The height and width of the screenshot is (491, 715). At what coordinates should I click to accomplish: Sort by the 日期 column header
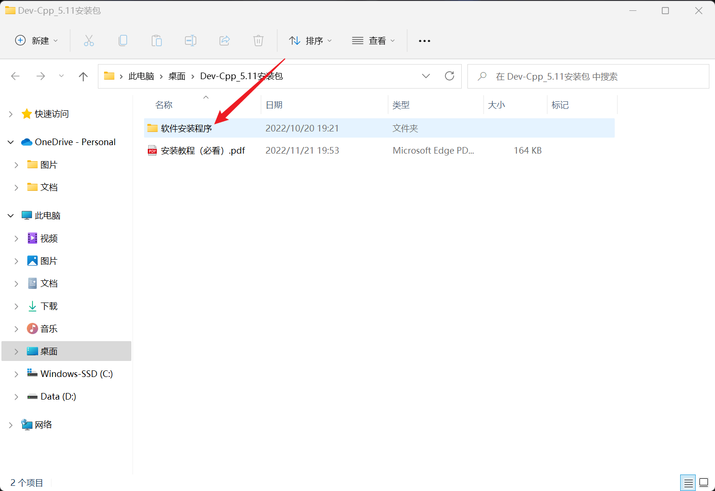tap(274, 105)
